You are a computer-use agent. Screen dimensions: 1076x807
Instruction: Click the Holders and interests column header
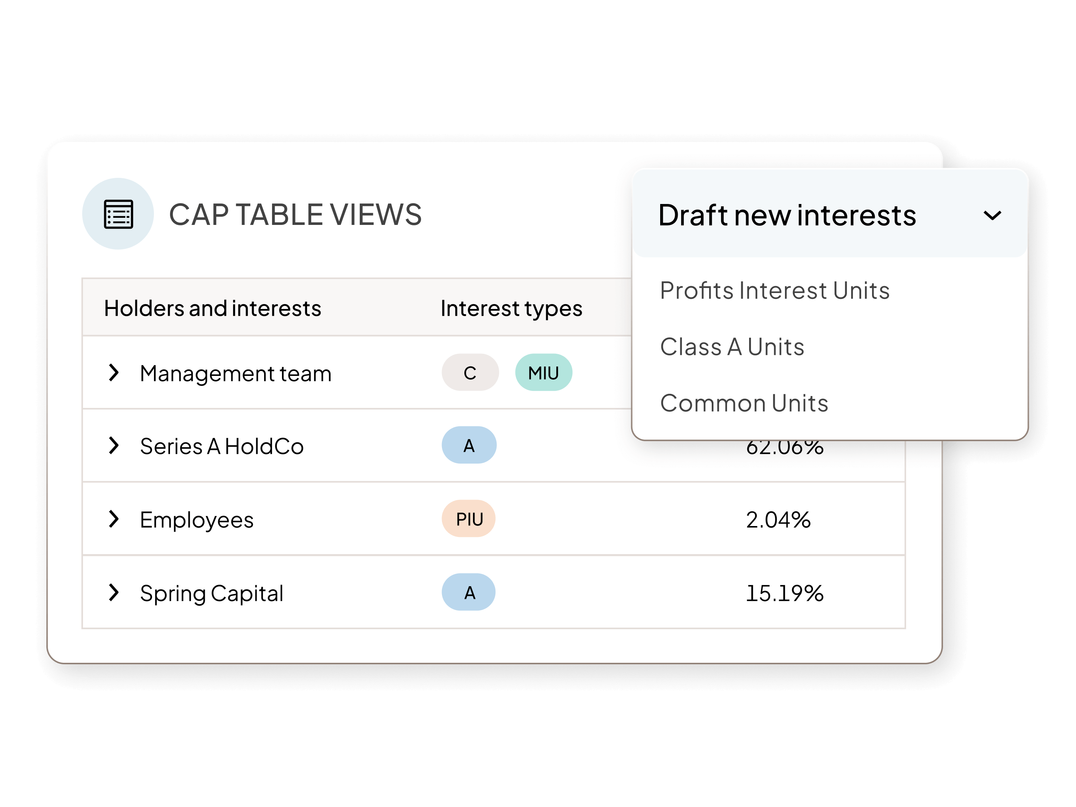click(x=214, y=307)
